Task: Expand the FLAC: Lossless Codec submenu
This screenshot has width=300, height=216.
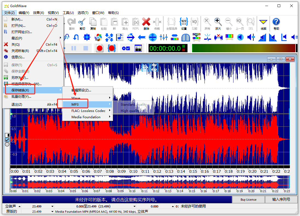Action: [88, 111]
